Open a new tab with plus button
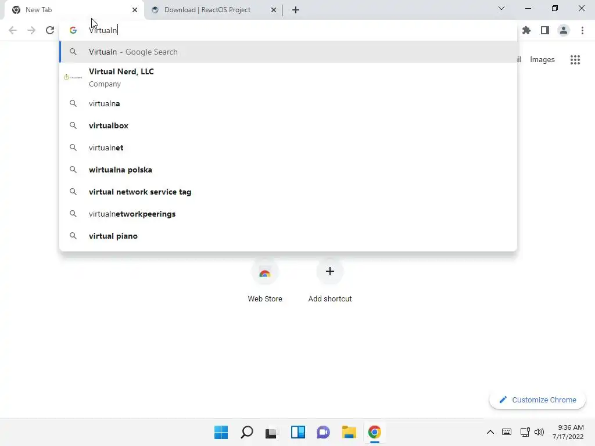Image resolution: width=595 pixels, height=446 pixels. pos(296,10)
